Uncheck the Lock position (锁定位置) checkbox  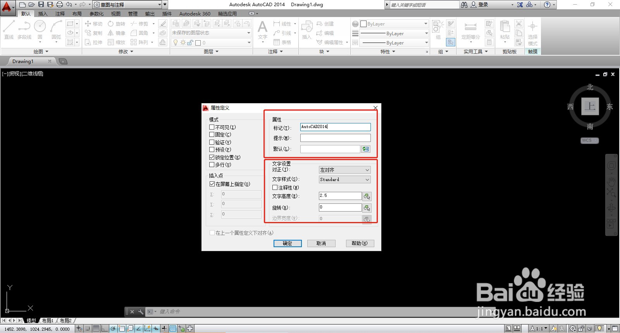(x=212, y=157)
